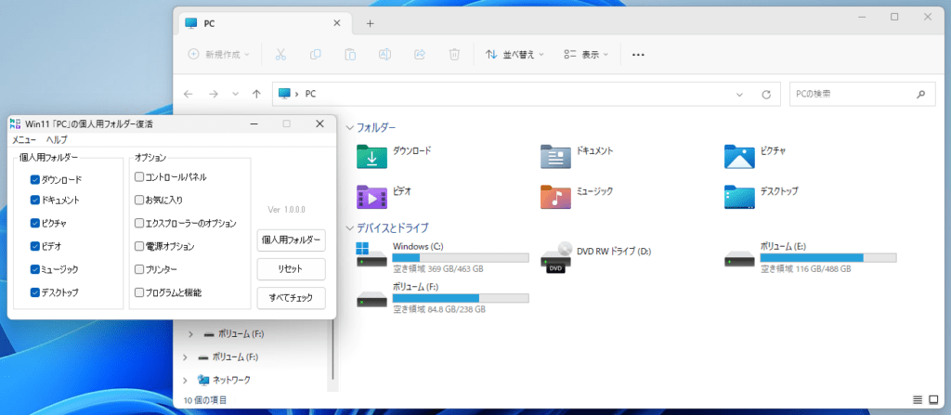Open the ダウンロード folder icon
This screenshot has height=415, width=951.
tap(371, 156)
